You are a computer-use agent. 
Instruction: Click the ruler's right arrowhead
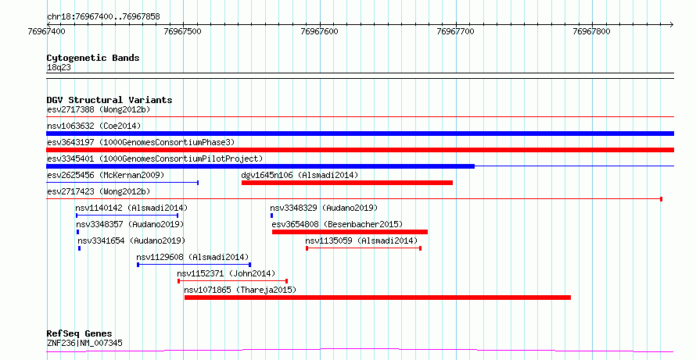671,24
